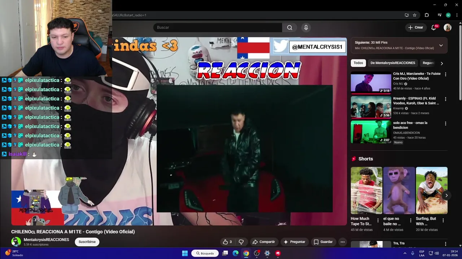Click the Windows Start button

coord(185,253)
